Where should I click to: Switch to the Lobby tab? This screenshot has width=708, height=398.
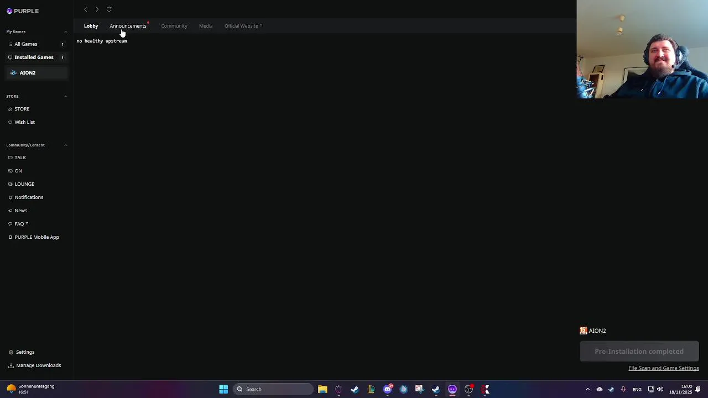pyautogui.click(x=91, y=26)
